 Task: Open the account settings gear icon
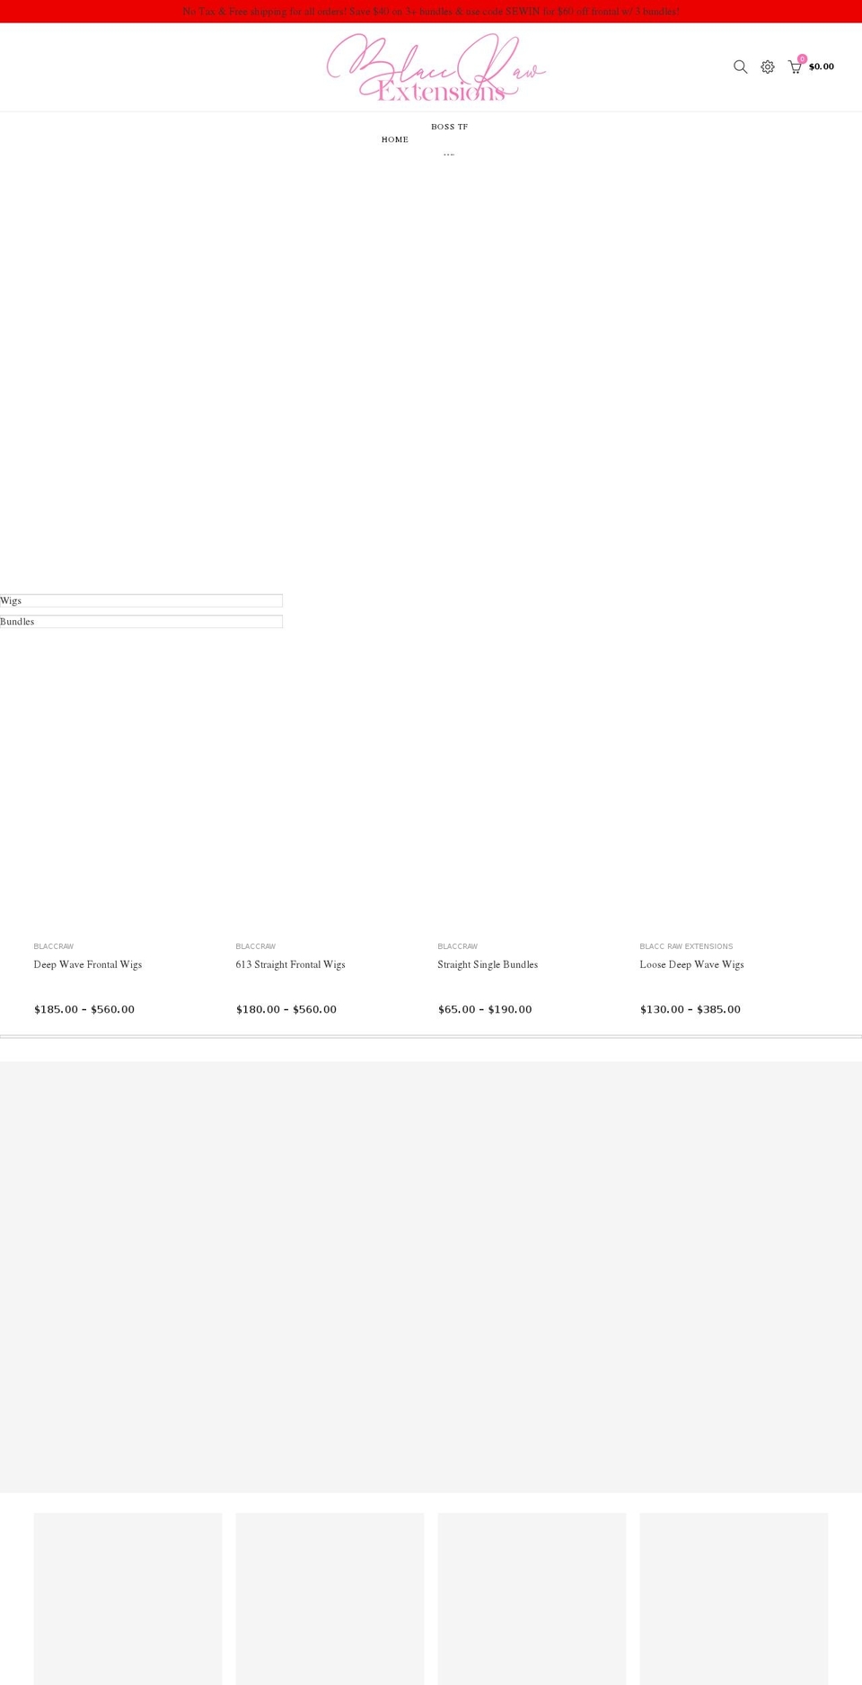pos(768,67)
